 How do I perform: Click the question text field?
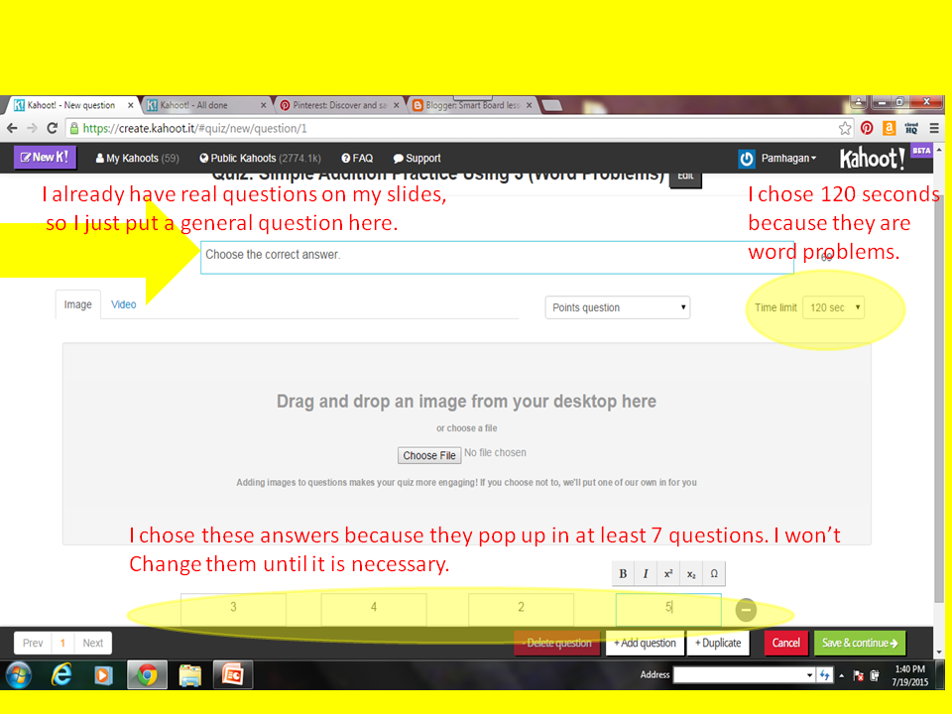(x=497, y=258)
